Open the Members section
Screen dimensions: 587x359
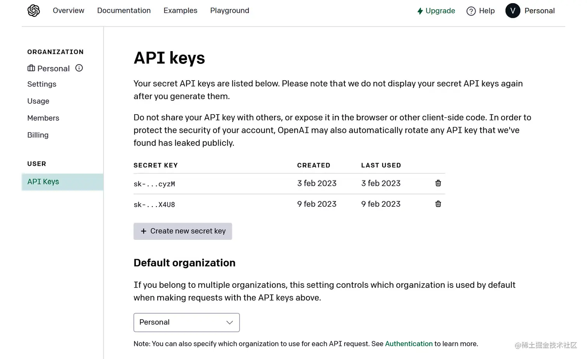[x=43, y=118]
